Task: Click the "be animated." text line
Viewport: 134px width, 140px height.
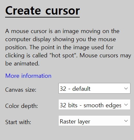Action: pos(22,64)
